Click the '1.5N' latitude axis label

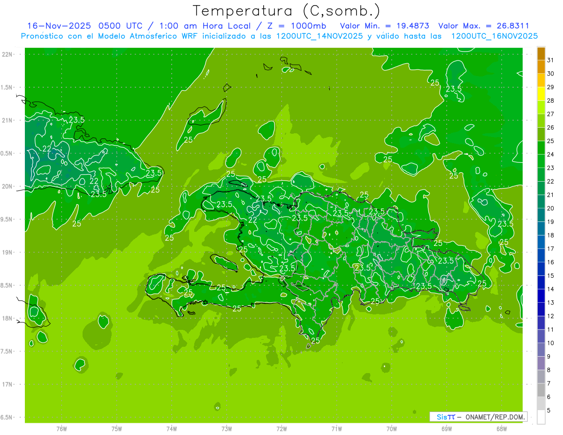pyautogui.click(x=7, y=87)
